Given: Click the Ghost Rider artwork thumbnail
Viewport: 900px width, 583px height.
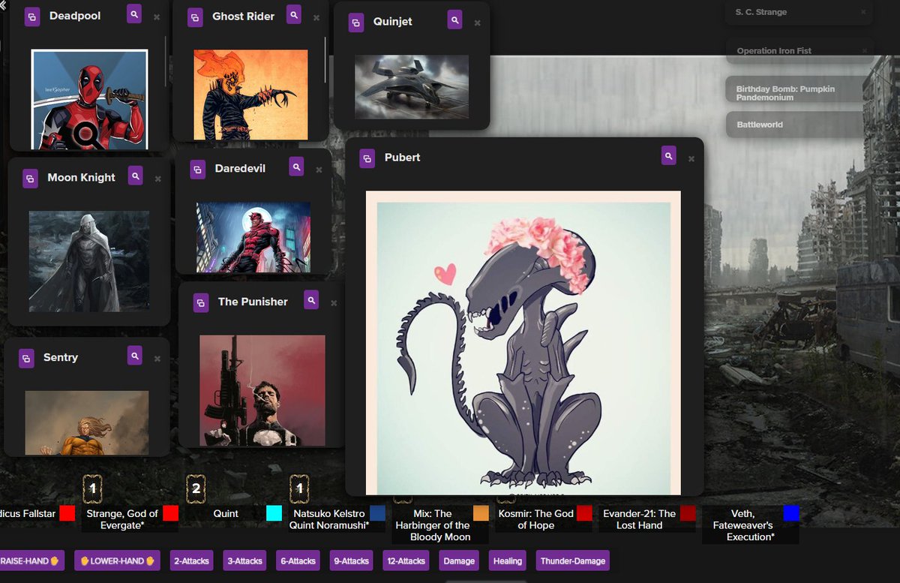Looking at the screenshot, I should tap(250, 95).
